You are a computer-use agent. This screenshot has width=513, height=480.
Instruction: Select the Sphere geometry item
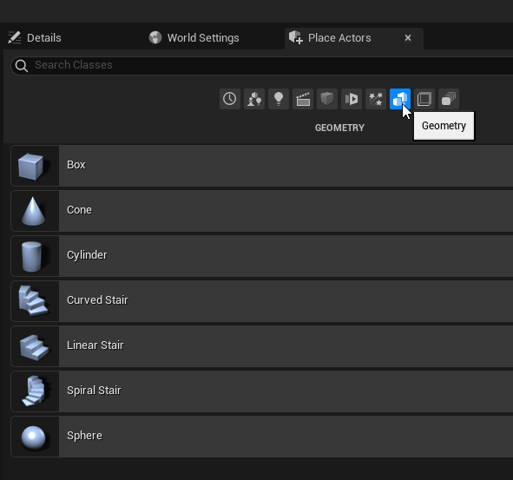click(262, 437)
